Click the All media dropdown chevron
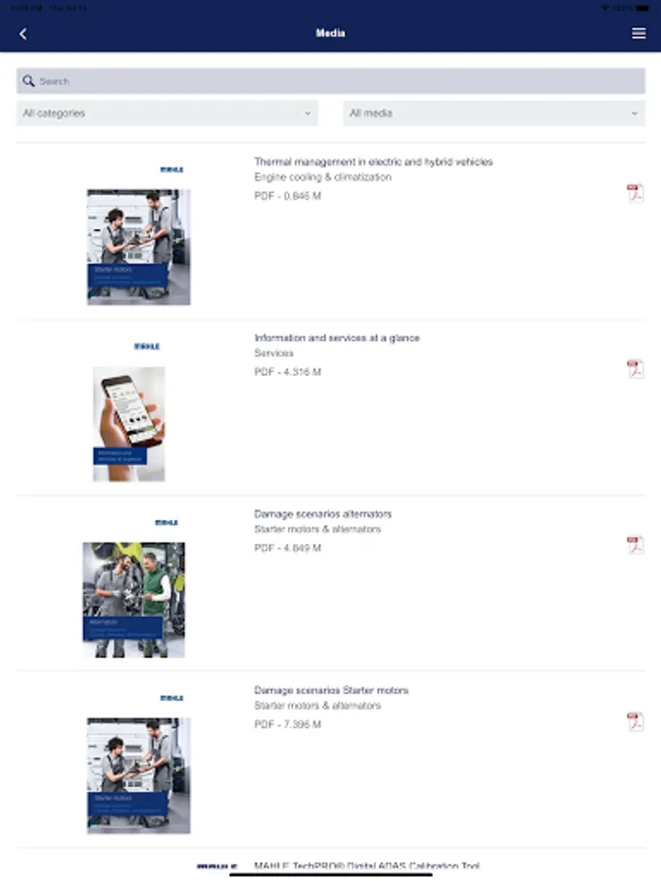 634,114
